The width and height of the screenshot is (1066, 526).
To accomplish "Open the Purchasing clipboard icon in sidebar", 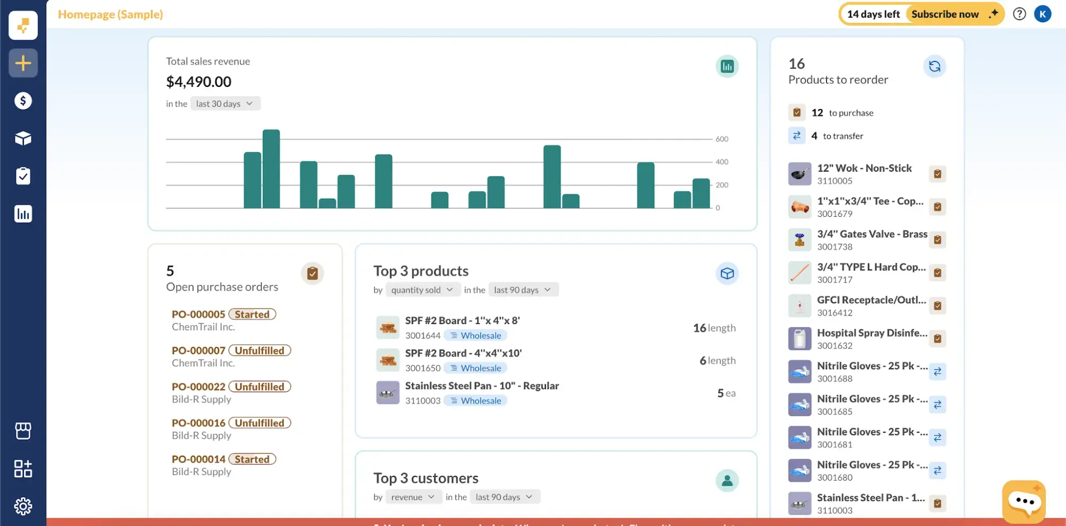I will coord(23,176).
